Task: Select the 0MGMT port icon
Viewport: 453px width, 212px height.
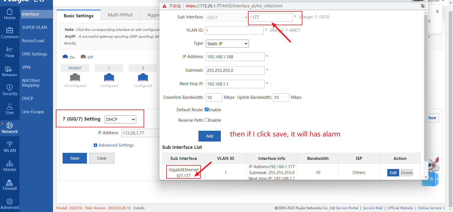Action: (75, 77)
